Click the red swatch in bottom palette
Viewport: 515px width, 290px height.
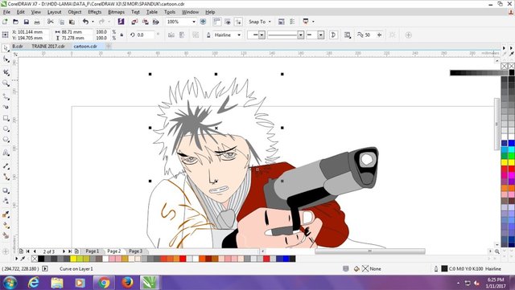click(x=183, y=259)
